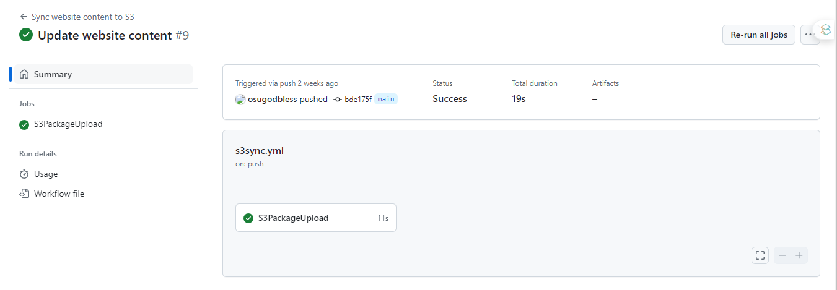837x290 pixels.
Task: Zoom out the workflow graph
Action: pos(782,255)
